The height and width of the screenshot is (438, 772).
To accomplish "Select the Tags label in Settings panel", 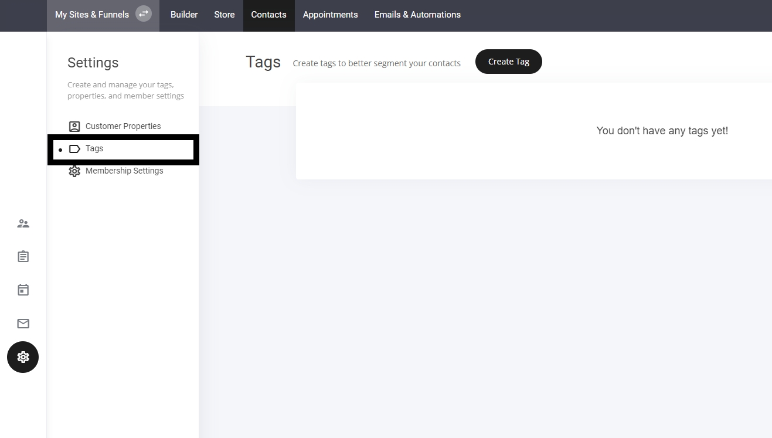I will pyautogui.click(x=94, y=149).
